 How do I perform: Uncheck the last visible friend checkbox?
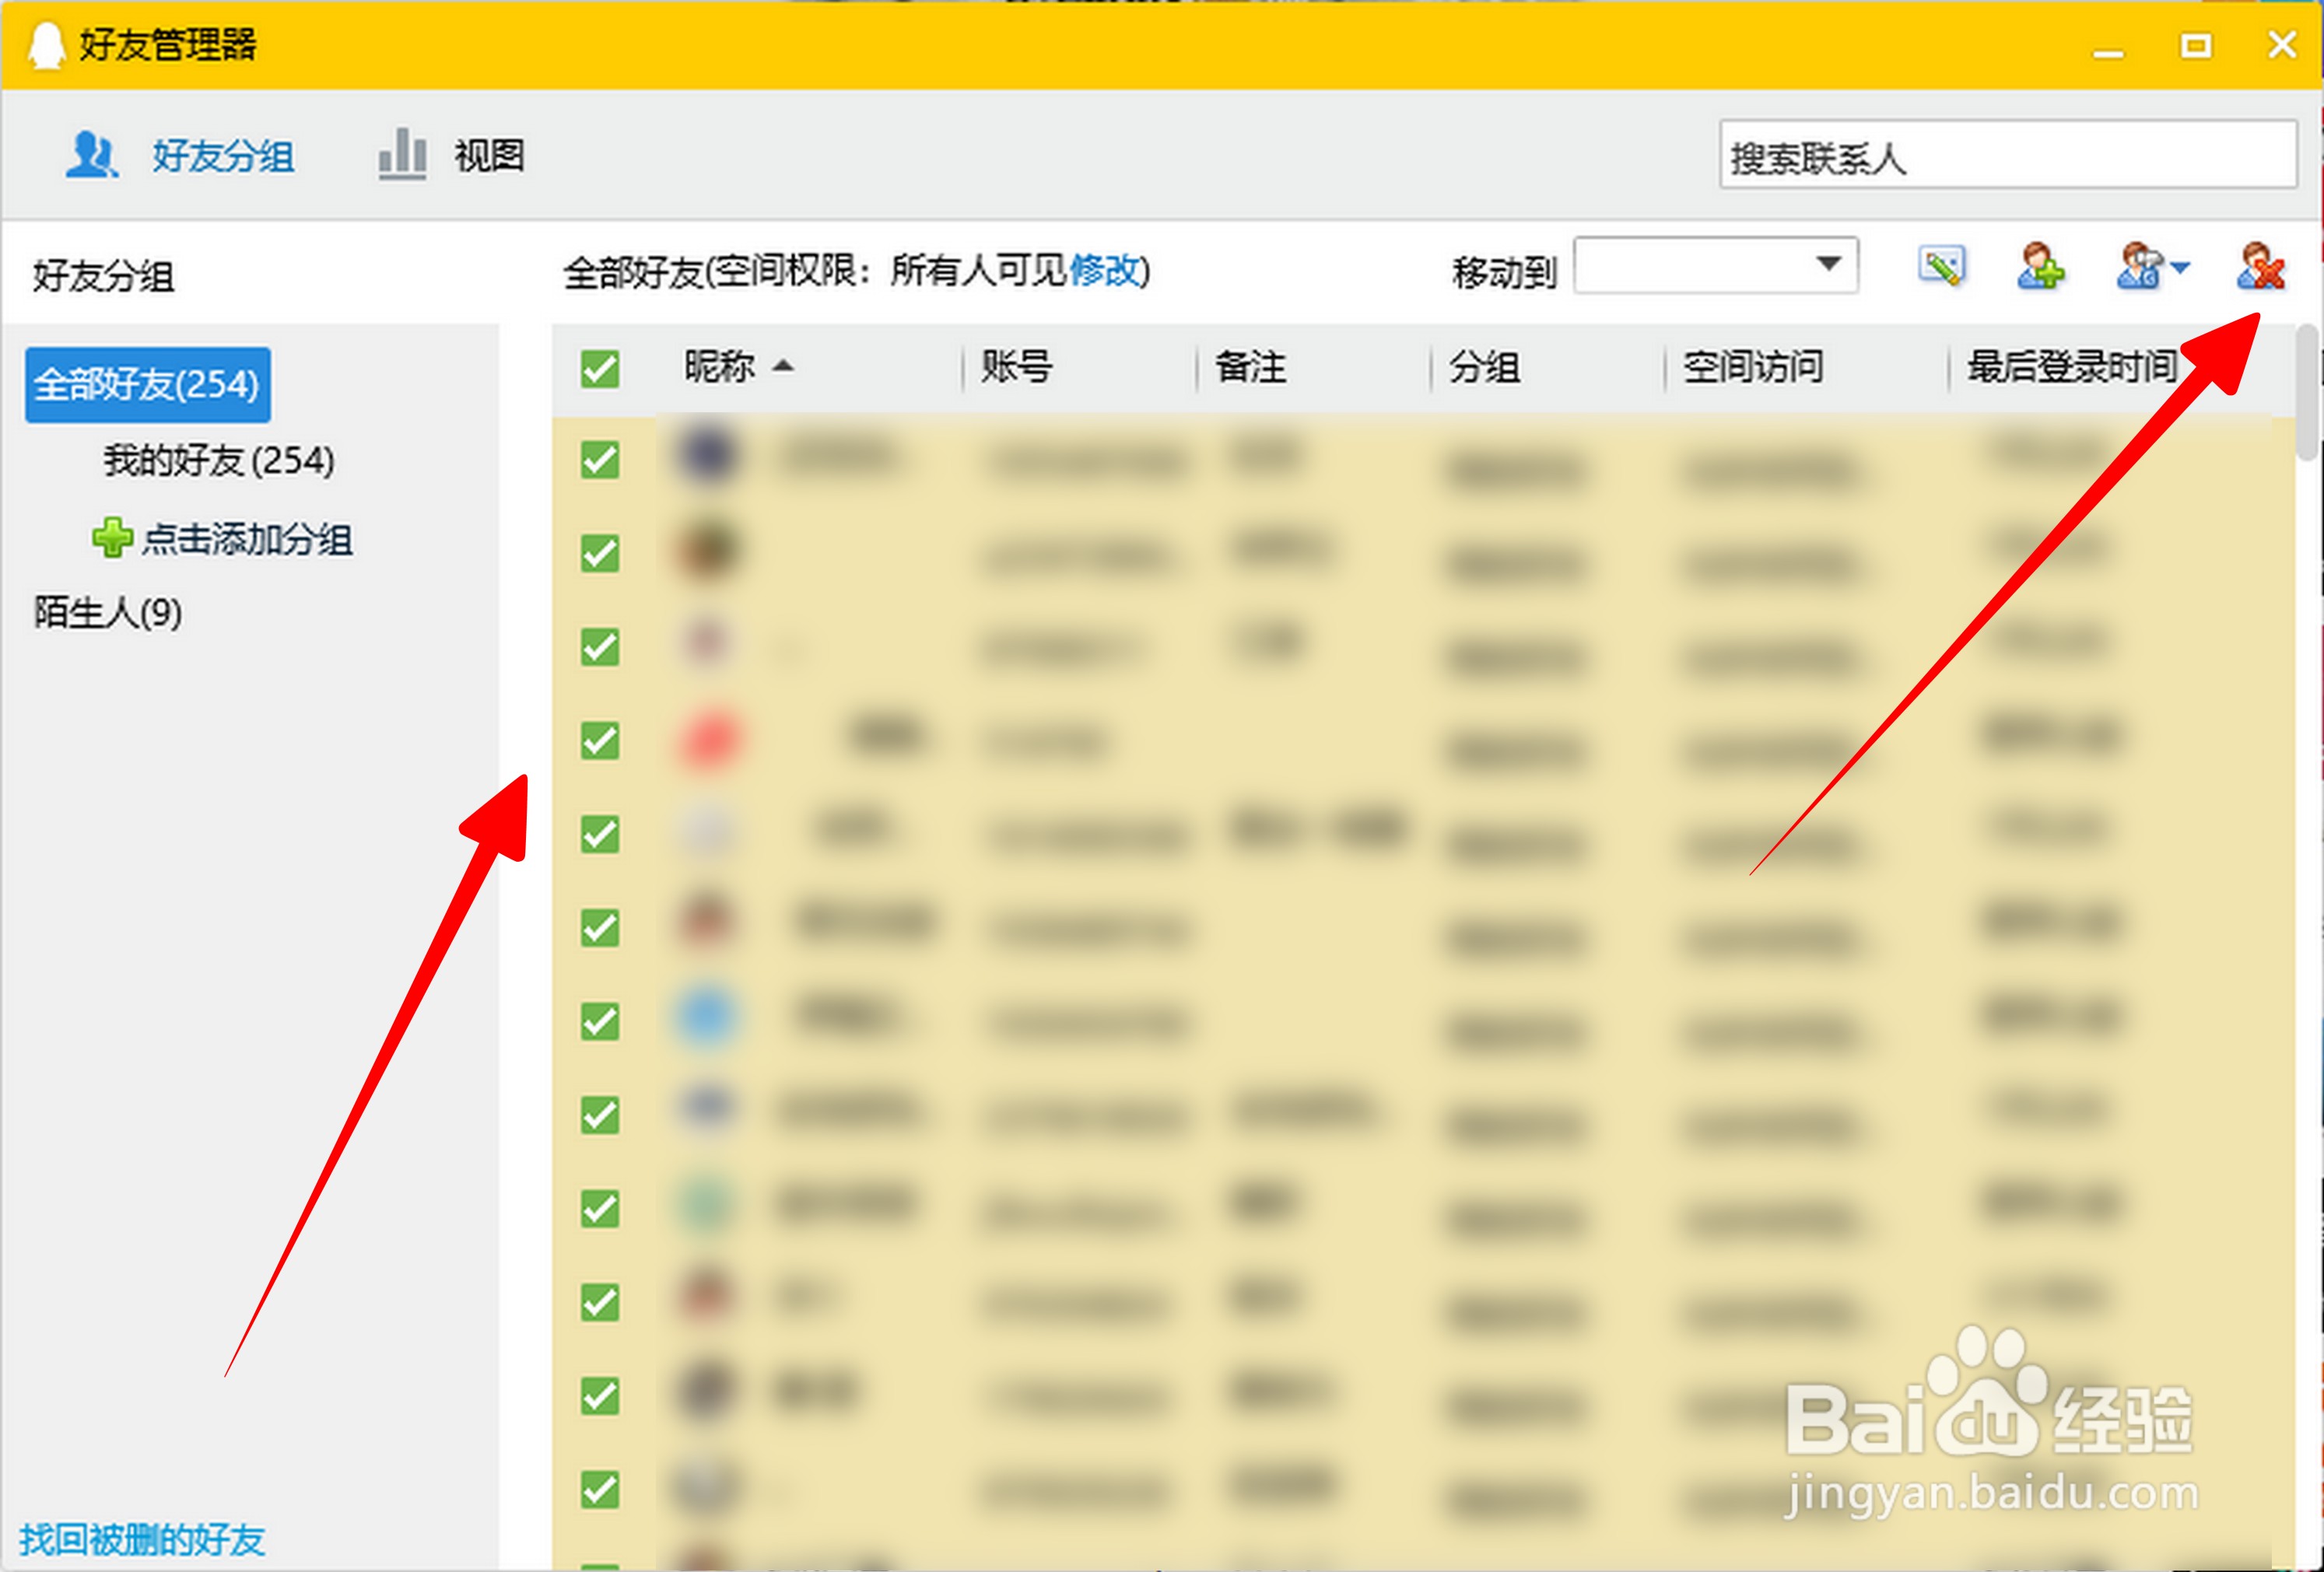click(x=599, y=1489)
